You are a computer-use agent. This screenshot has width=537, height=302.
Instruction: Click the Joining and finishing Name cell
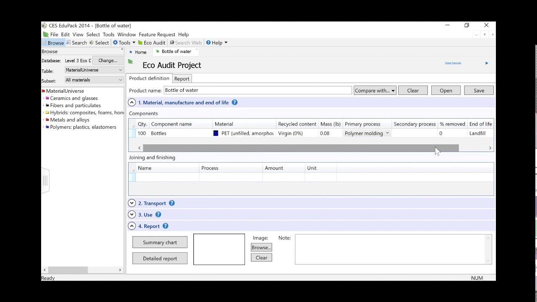click(167, 177)
